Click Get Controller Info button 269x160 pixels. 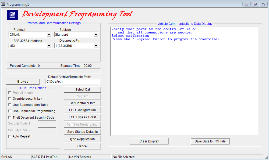click(x=82, y=103)
